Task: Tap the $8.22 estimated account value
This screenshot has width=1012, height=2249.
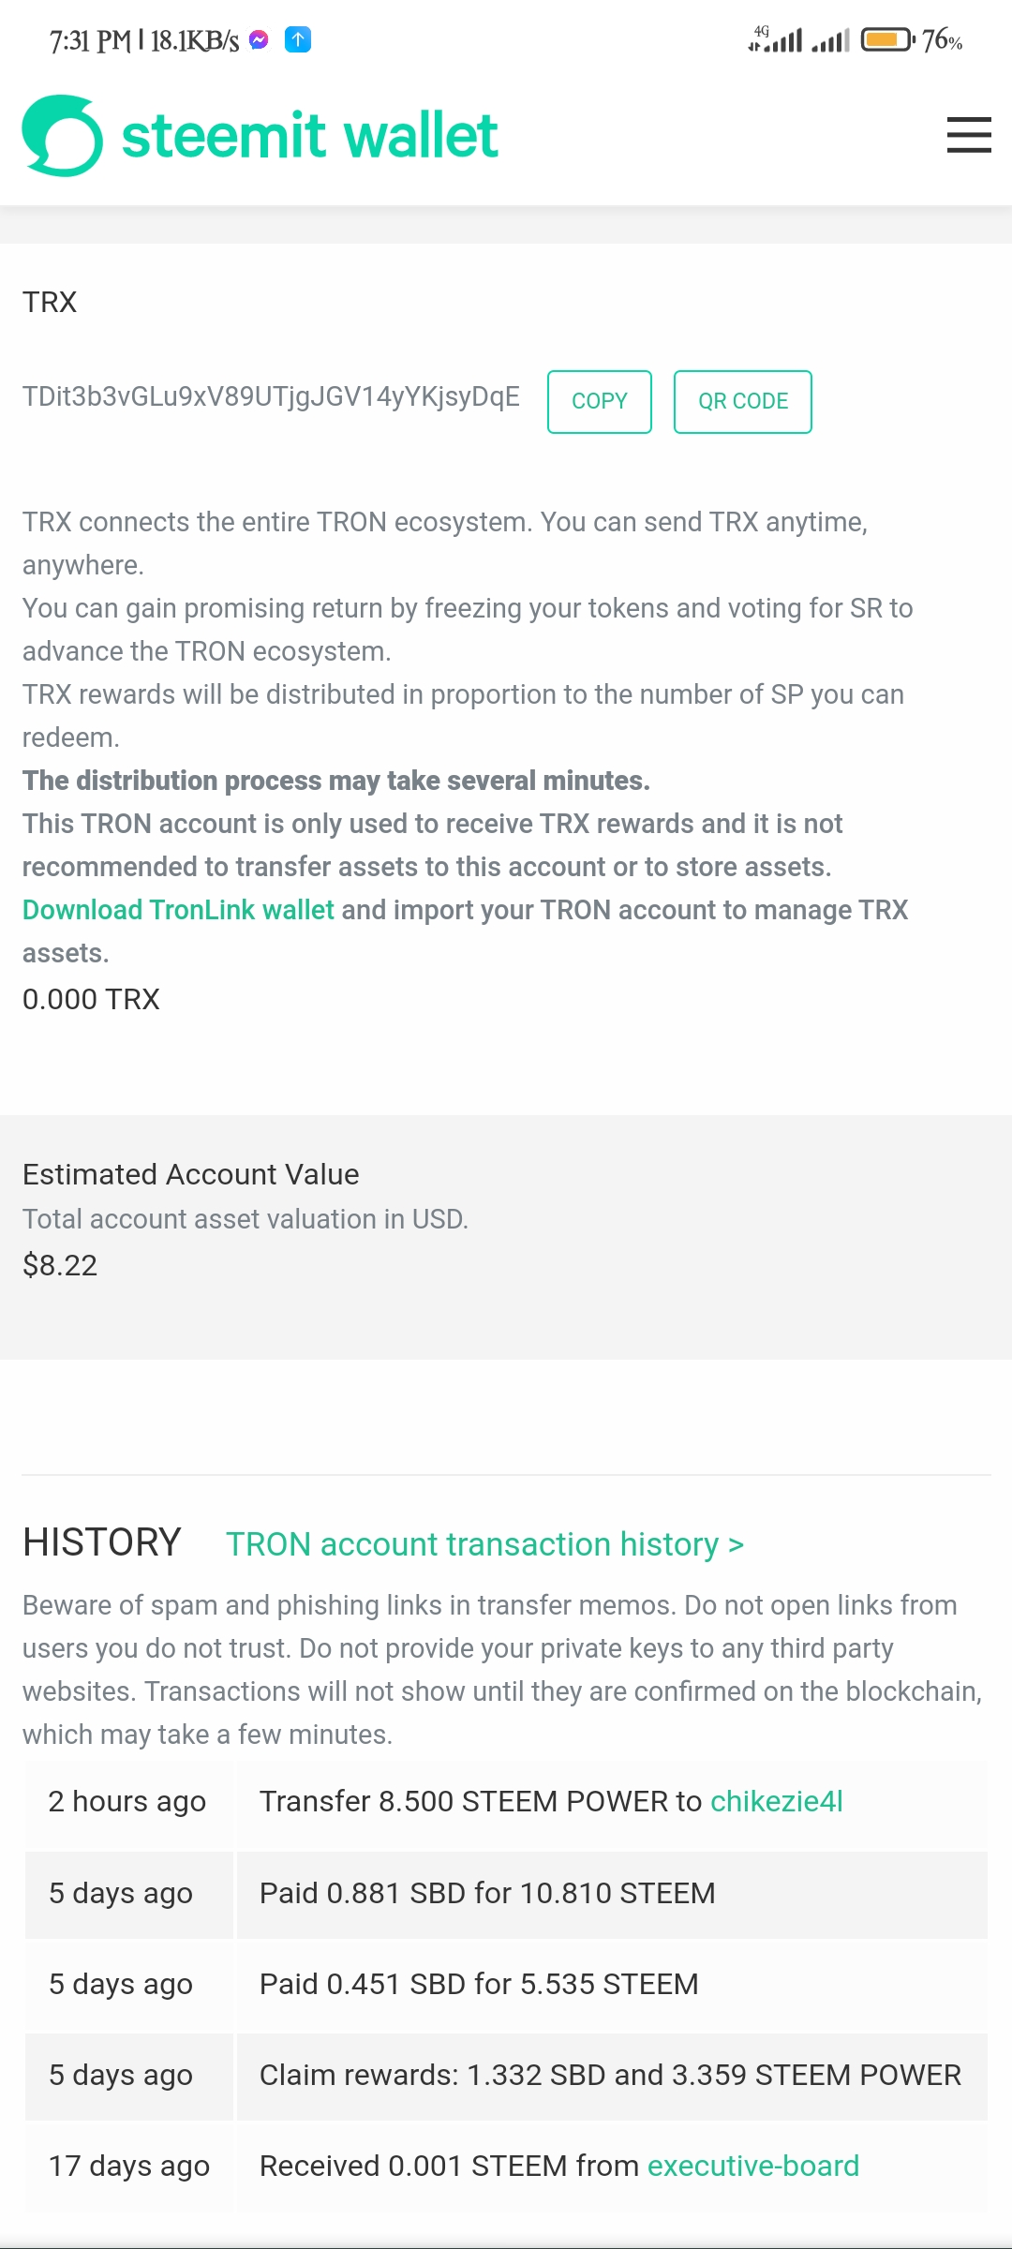Action: [60, 1265]
